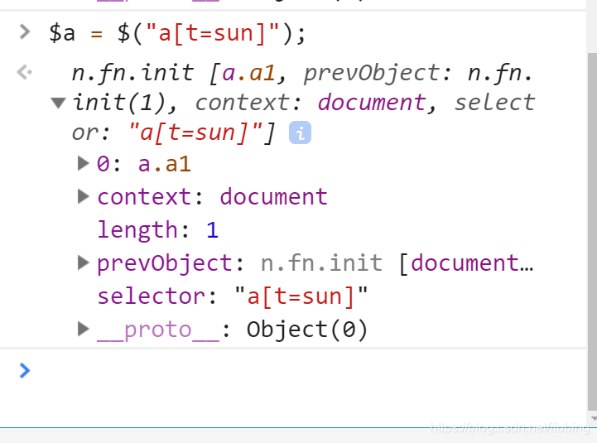The height and width of the screenshot is (443, 597).
Task: Select the $a = $("a[t=sun]") command text
Action: click(177, 33)
